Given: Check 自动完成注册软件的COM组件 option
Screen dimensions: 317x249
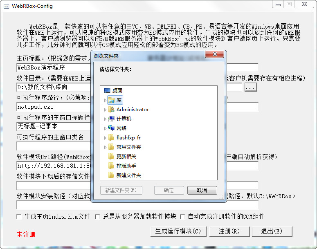Looking at the screenshot, I should (x=182, y=217).
